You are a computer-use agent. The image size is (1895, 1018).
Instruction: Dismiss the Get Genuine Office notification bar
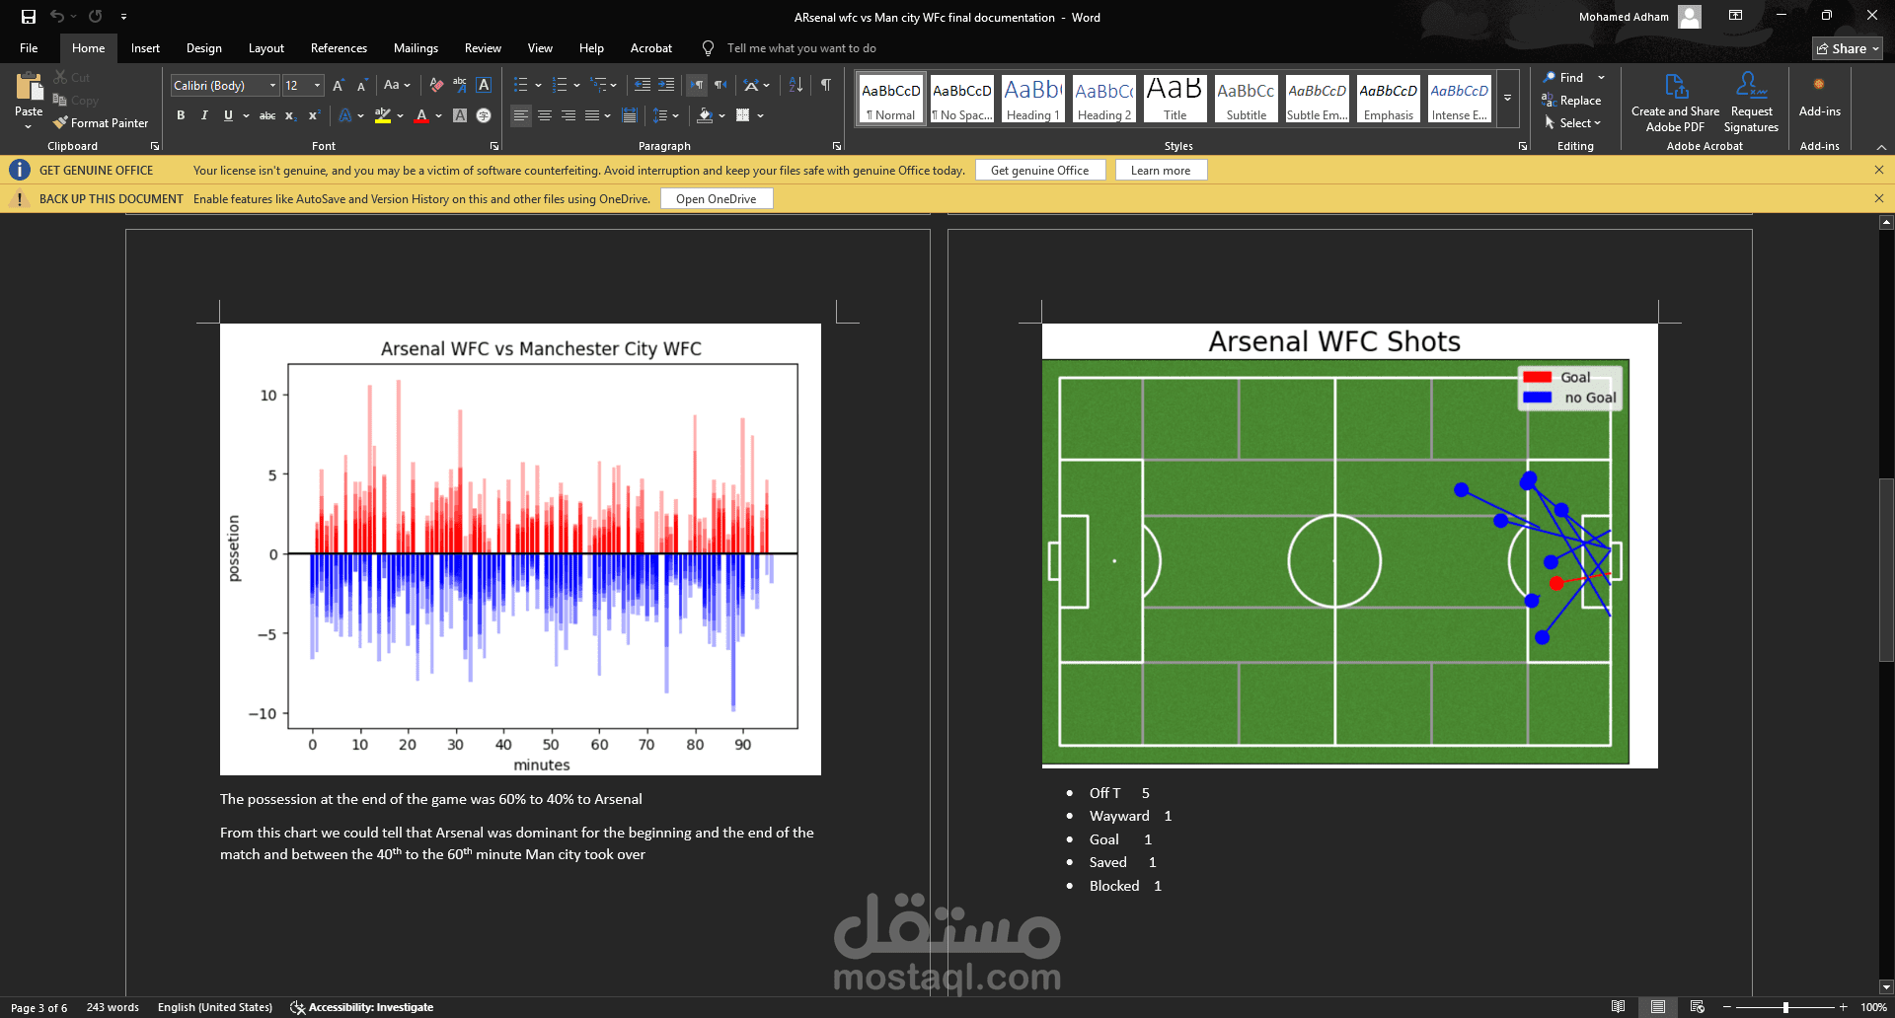point(1879,170)
